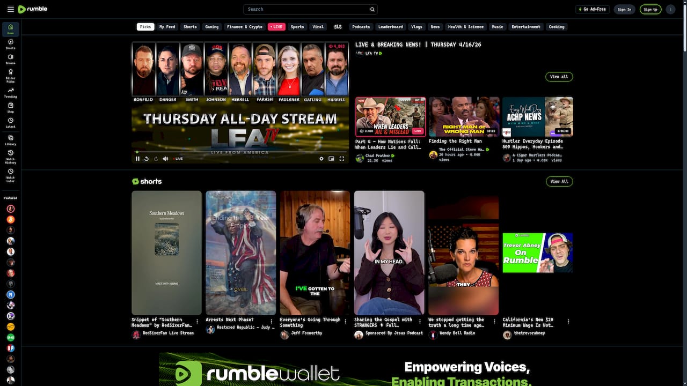687x386 pixels.
Task: Open the Podcasts tab
Action: 361,27
